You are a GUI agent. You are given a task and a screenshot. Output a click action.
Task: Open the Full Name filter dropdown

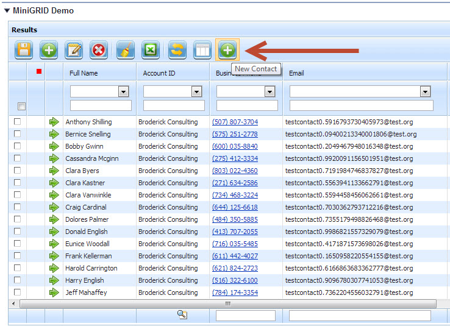[123, 91]
